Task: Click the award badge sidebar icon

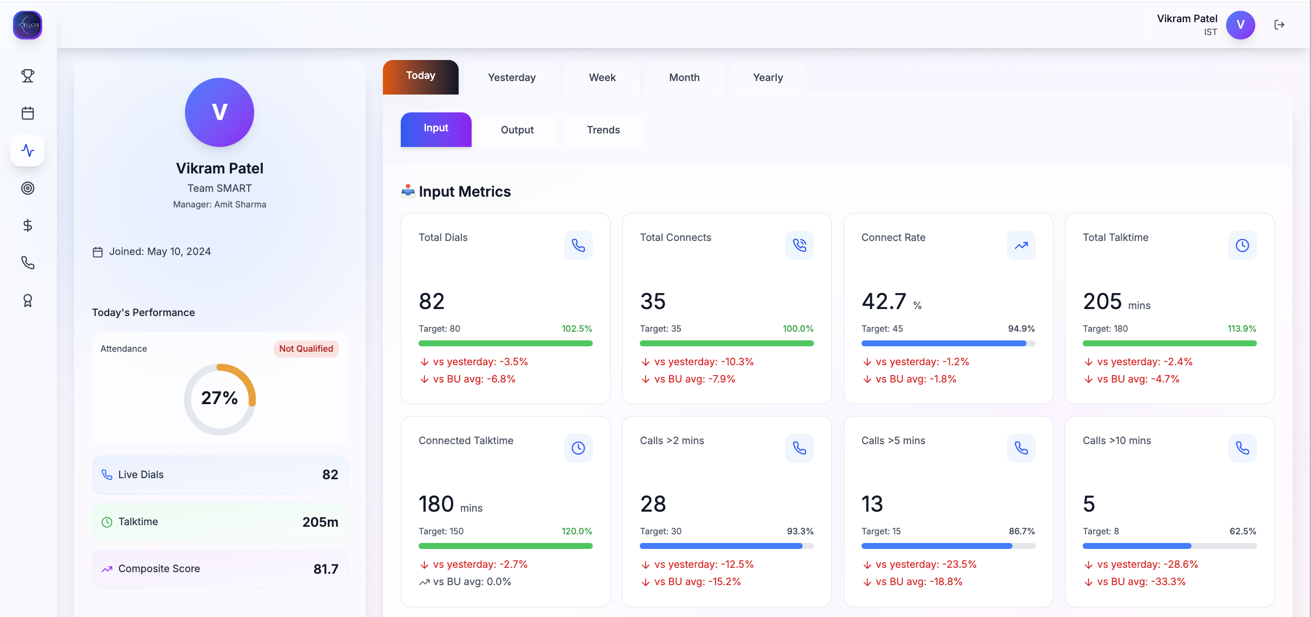Action: [x=28, y=300]
